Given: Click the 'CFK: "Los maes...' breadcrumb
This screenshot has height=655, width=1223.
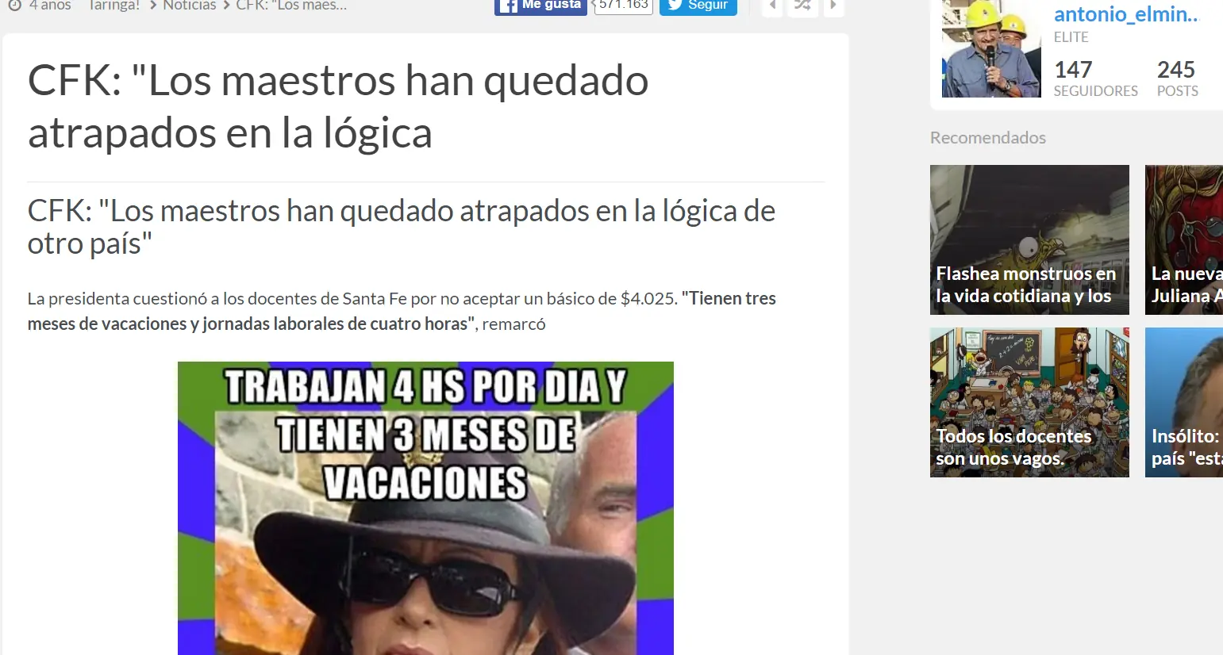Looking at the screenshot, I should [291, 6].
